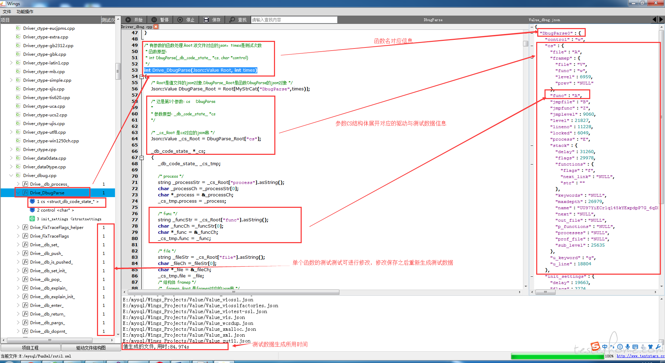Click the Sogou input method S logo
Image resolution: width=665 pixels, height=363 pixels.
coord(595,346)
